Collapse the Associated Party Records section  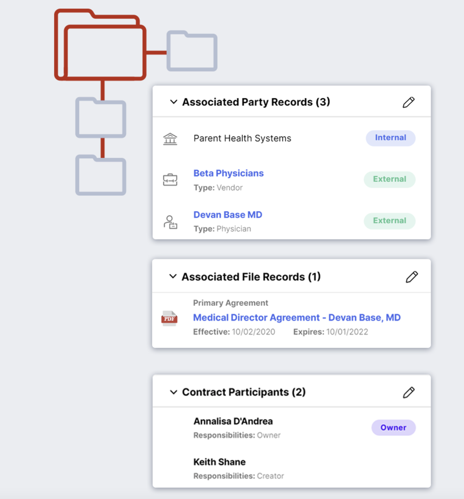pos(174,102)
